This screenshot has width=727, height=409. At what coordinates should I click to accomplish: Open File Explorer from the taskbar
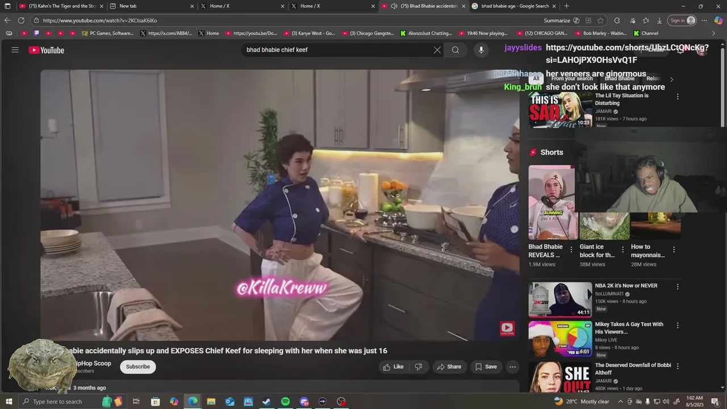coord(211,402)
